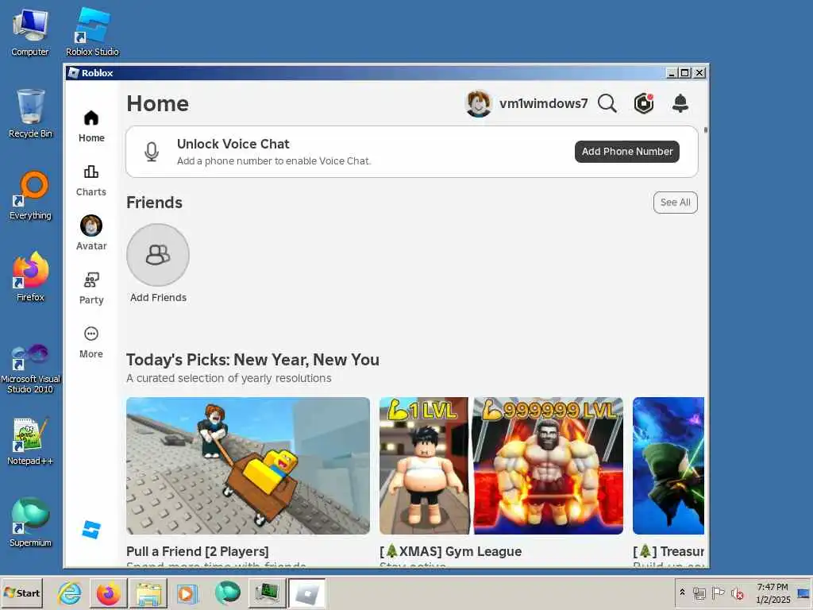Screen dimensions: 813x610
Task: Select the Notepad++ desktop shortcut
Action: tap(30, 441)
